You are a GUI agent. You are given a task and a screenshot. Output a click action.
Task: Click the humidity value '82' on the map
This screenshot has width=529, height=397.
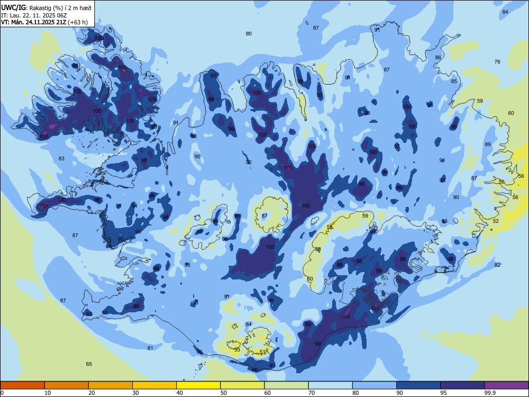(x=497, y=265)
